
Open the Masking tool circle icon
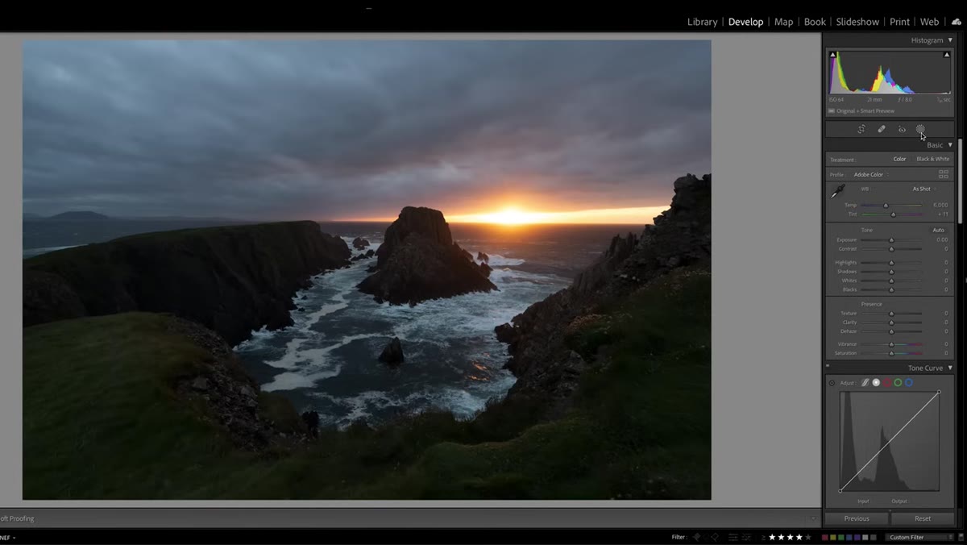pyautogui.click(x=920, y=129)
